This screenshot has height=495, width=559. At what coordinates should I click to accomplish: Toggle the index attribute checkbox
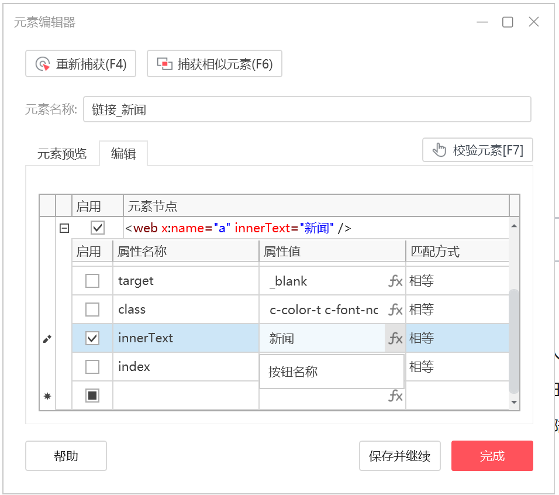[x=92, y=367]
